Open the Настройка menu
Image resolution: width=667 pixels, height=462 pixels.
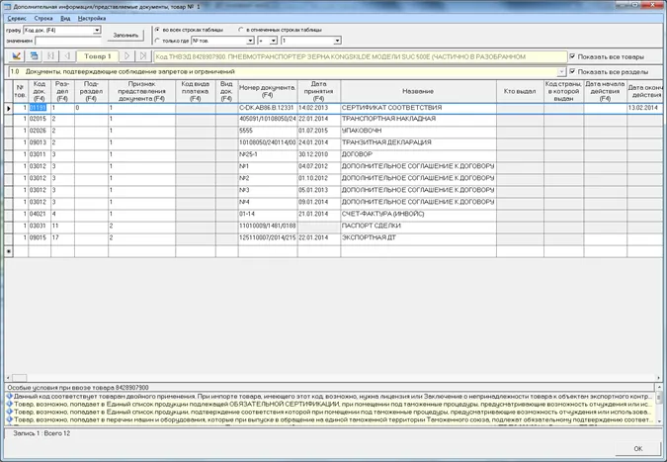click(x=92, y=19)
